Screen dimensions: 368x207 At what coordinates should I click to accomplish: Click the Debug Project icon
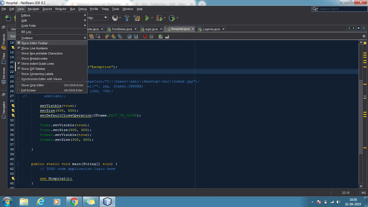click(x=159, y=18)
